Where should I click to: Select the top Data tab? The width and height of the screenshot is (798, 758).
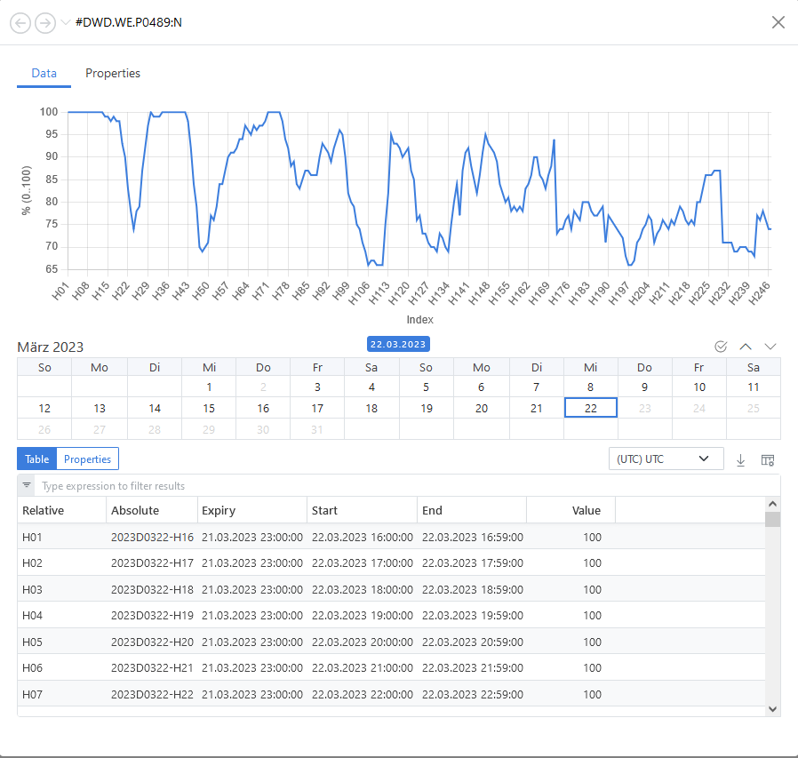pos(44,73)
